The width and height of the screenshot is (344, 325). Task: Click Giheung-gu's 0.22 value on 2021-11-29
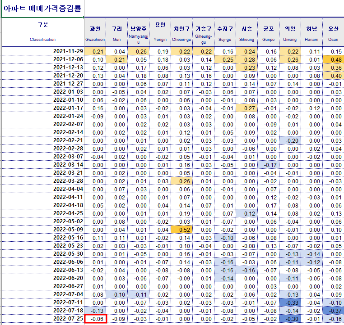pos(203,51)
